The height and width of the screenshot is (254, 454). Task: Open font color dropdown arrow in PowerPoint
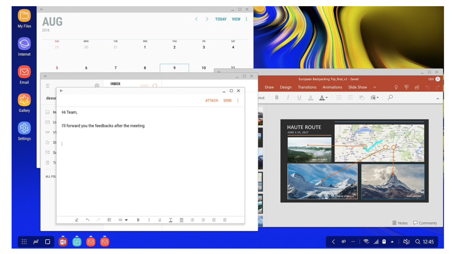pos(327,98)
